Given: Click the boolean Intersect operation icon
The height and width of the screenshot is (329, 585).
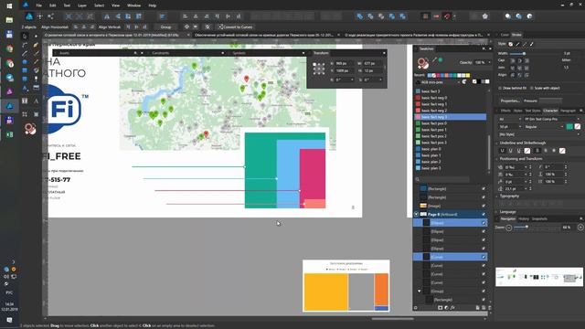Looking at the screenshot, I should coord(381,16).
